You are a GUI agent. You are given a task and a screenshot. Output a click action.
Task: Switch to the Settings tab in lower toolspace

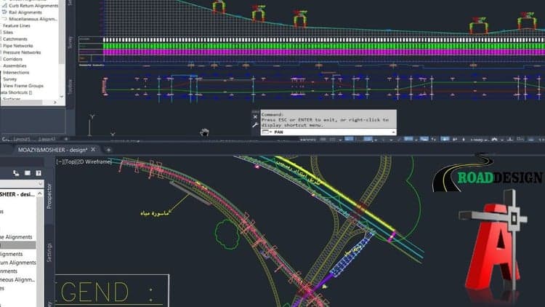tap(49, 252)
